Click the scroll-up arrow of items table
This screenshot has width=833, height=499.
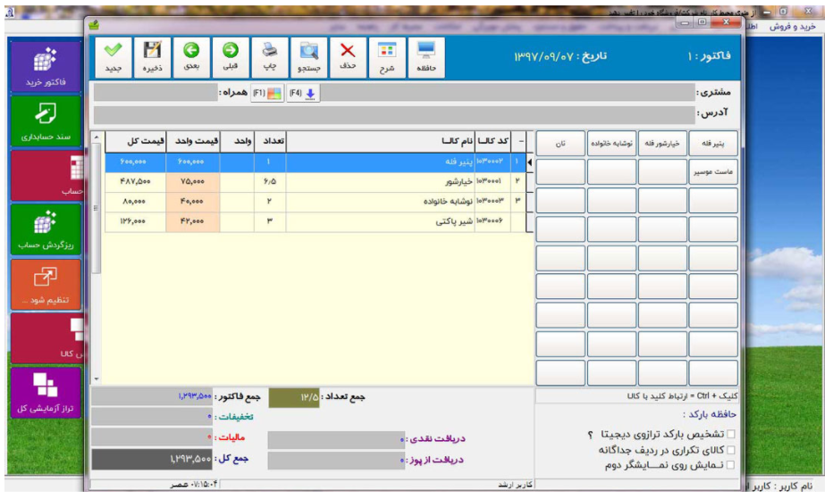97,137
